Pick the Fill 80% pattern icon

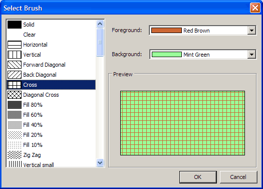coord(15,105)
